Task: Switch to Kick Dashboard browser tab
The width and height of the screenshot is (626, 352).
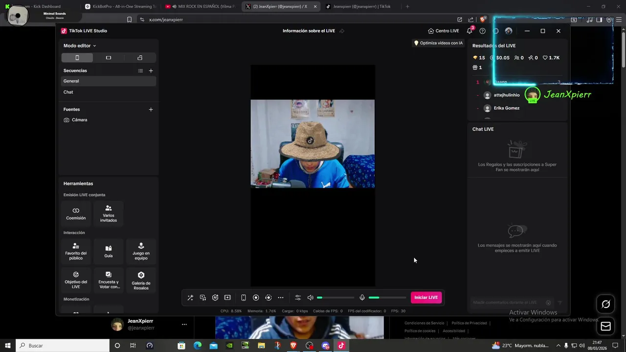Action: pyautogui.click(x=40, y=6)
